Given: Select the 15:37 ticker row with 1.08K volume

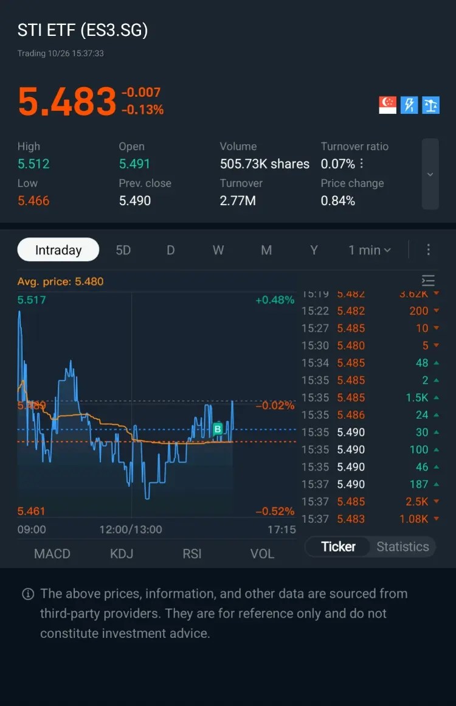Looking at the screenshot, I should coord(370,519).
